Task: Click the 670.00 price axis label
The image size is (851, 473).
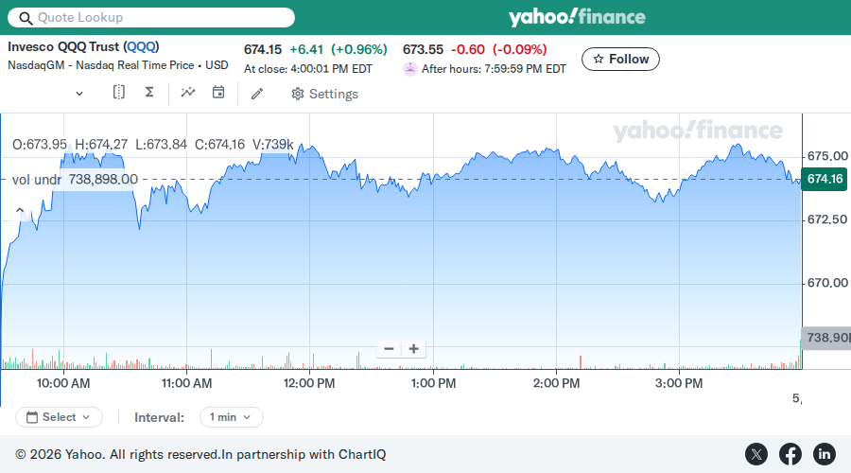Action: [827, 283]
